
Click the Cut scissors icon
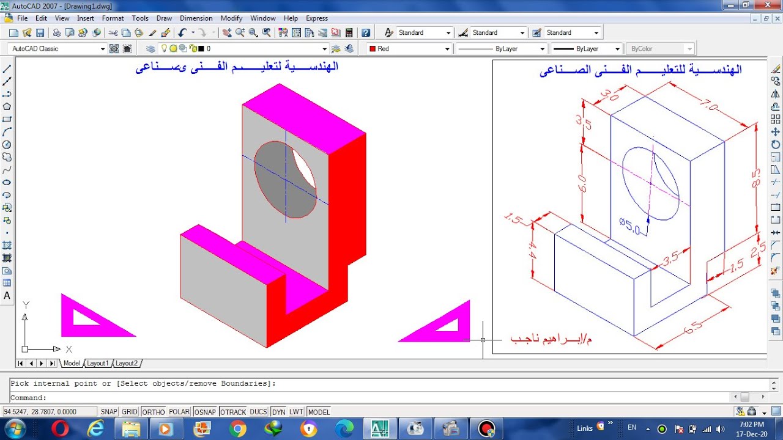click(113, 32)
